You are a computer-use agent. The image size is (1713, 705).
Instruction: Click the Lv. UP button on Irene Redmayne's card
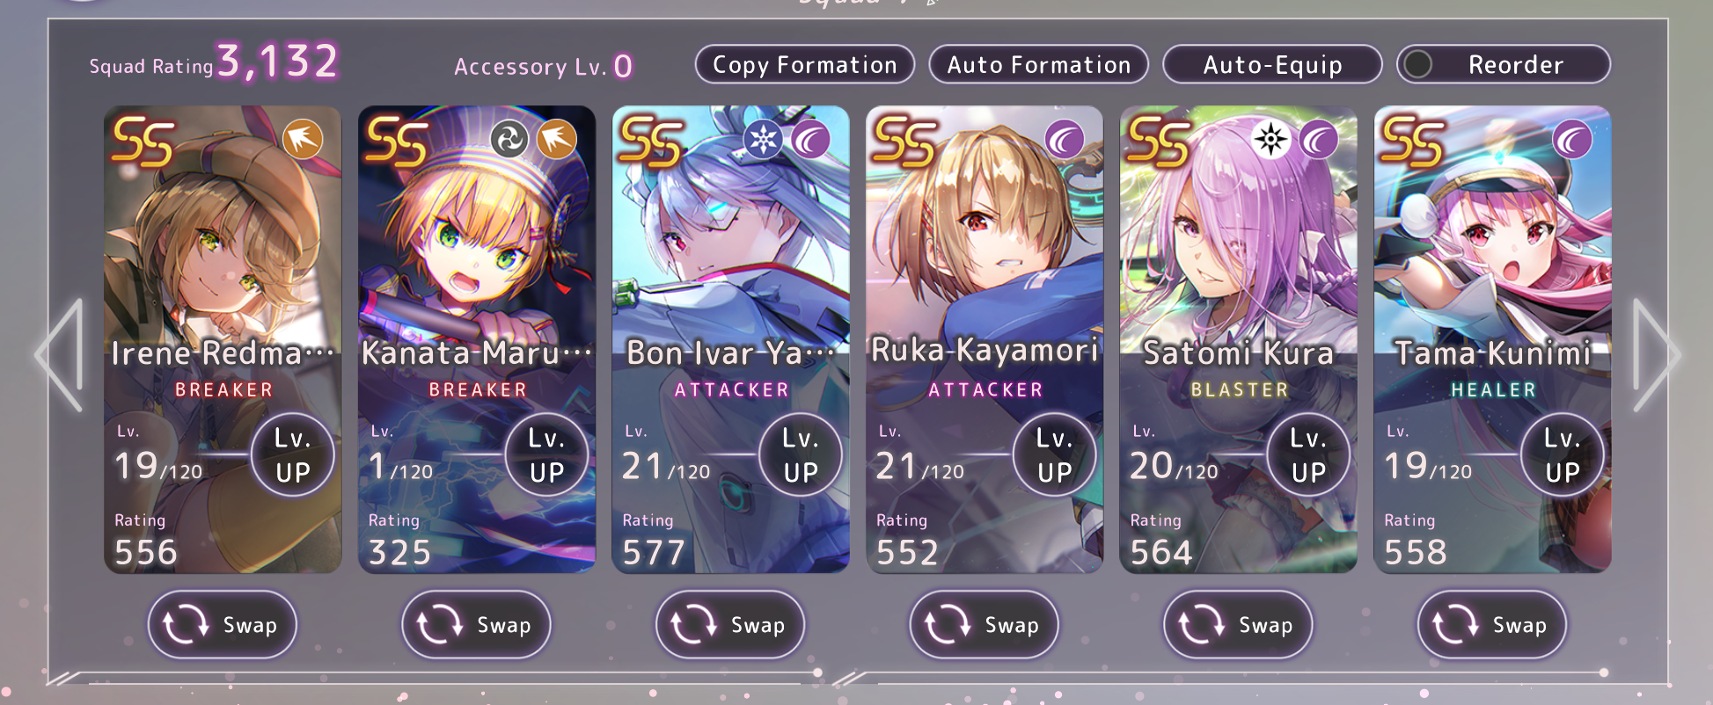(x=292, y=454)
